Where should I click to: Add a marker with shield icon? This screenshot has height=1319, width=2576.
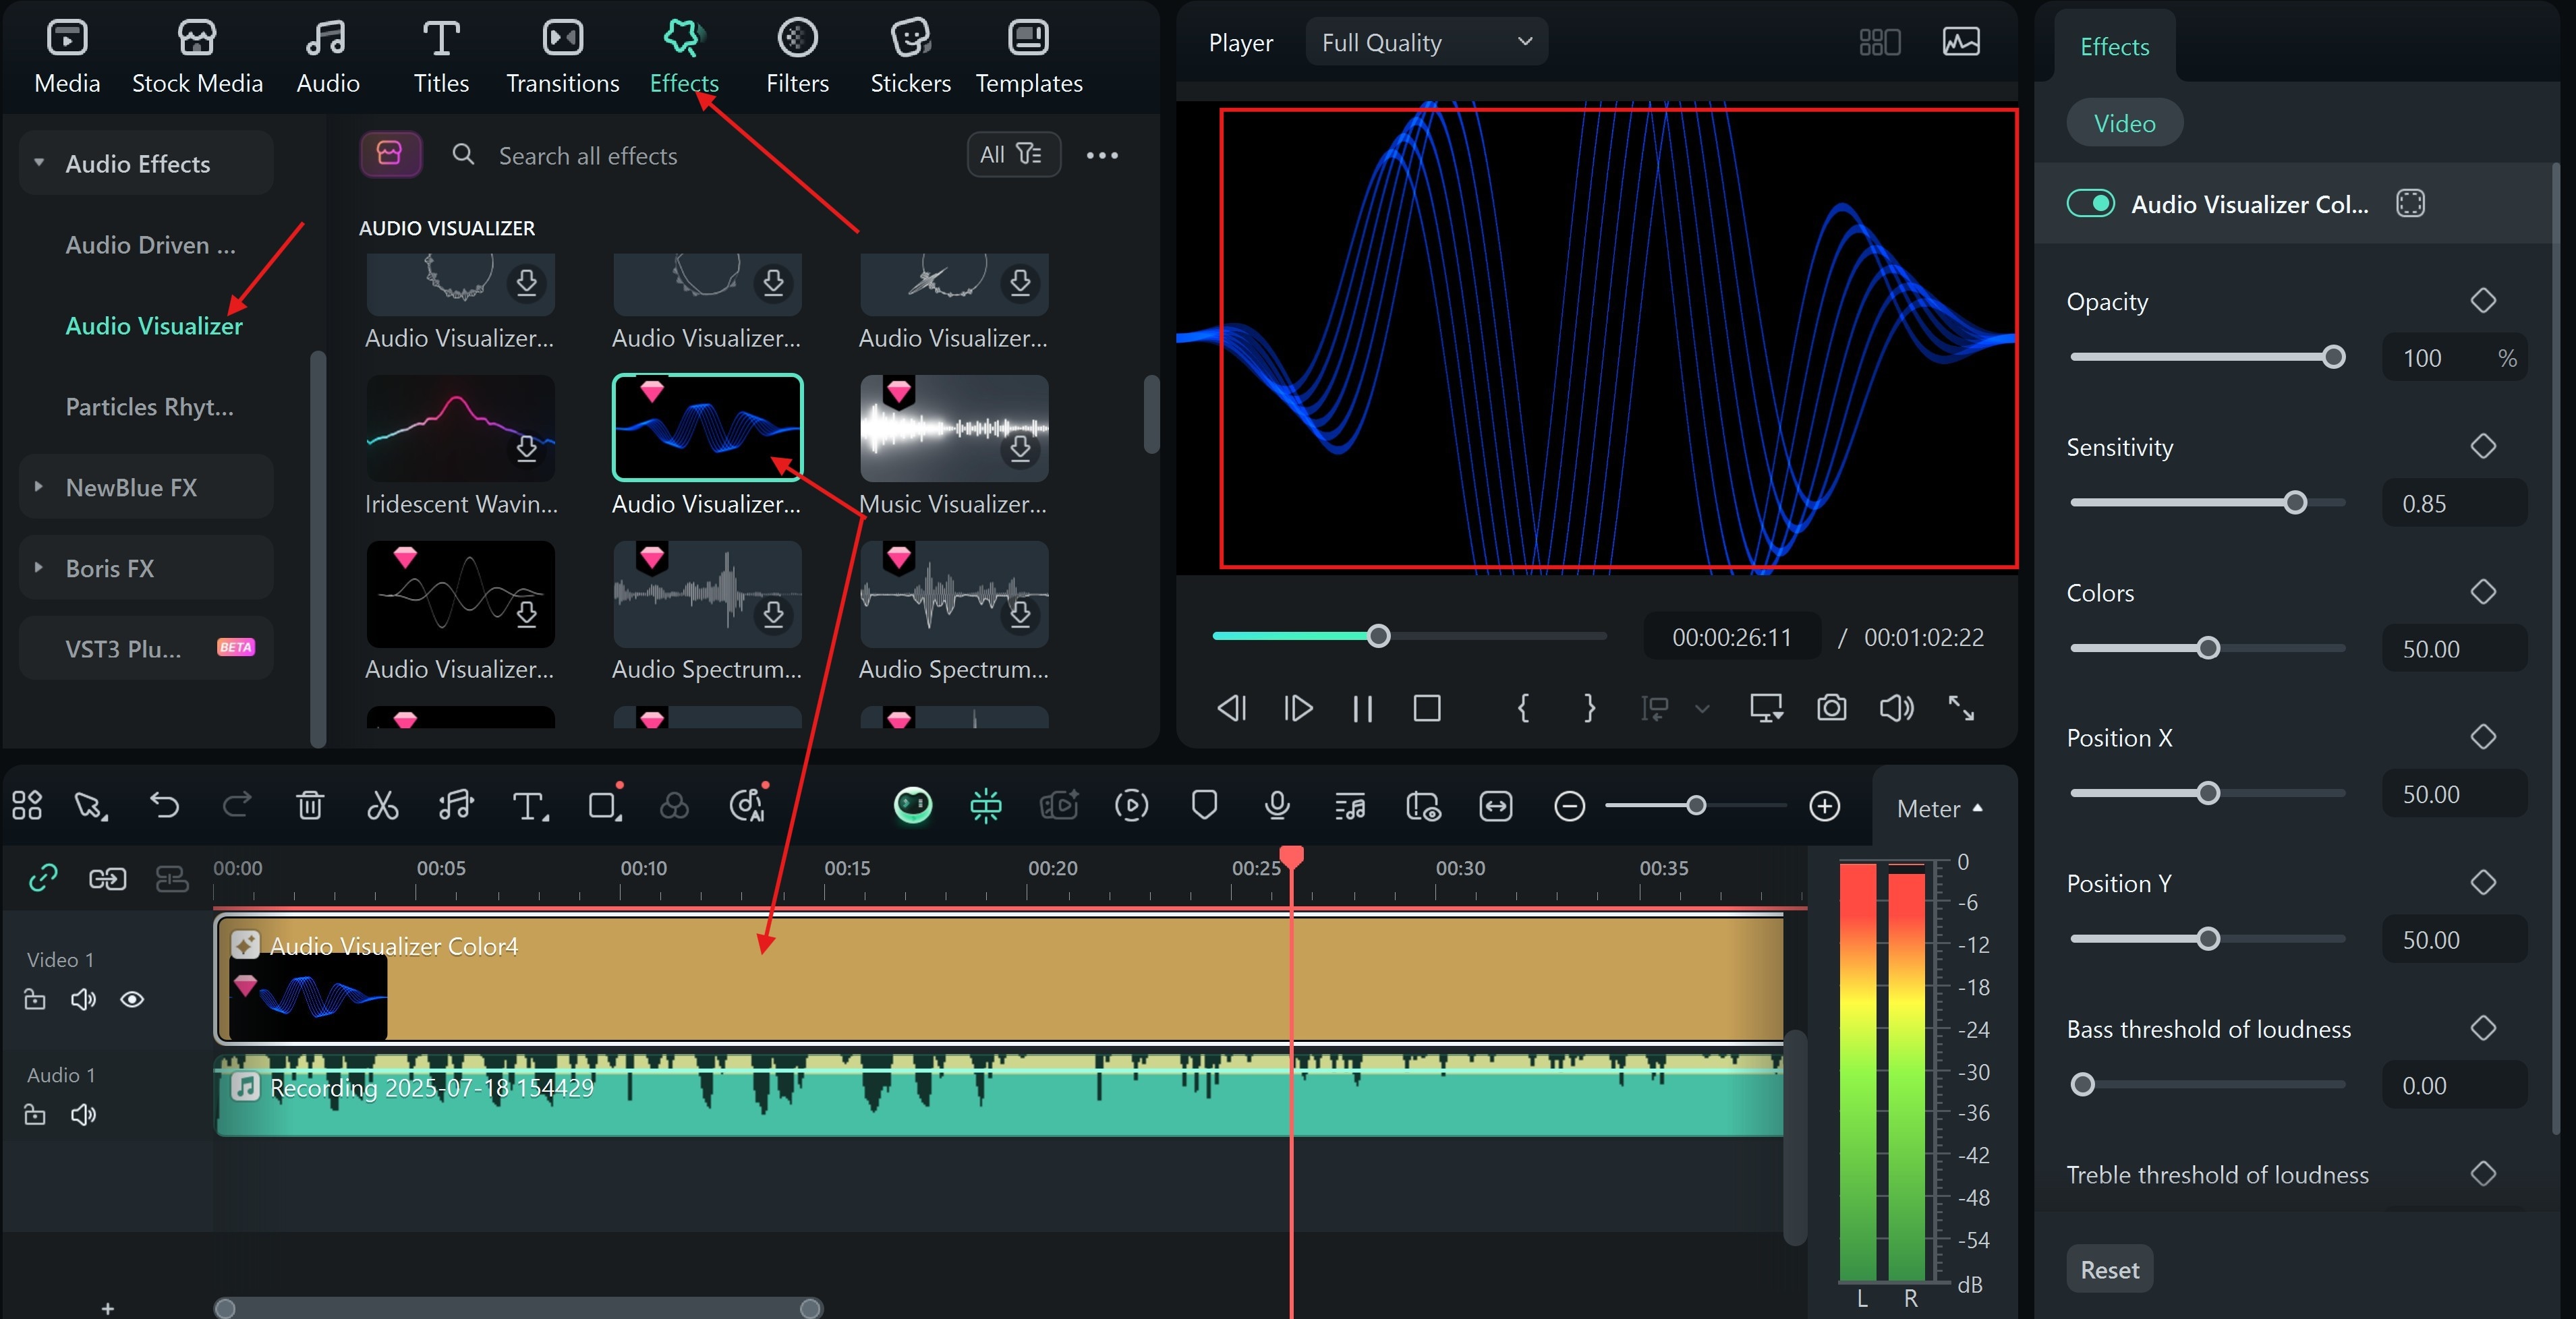point(1204,805)
